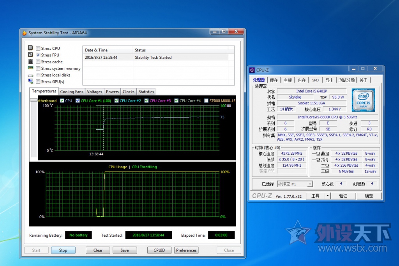Click the Status column header

tap(180, 50)
